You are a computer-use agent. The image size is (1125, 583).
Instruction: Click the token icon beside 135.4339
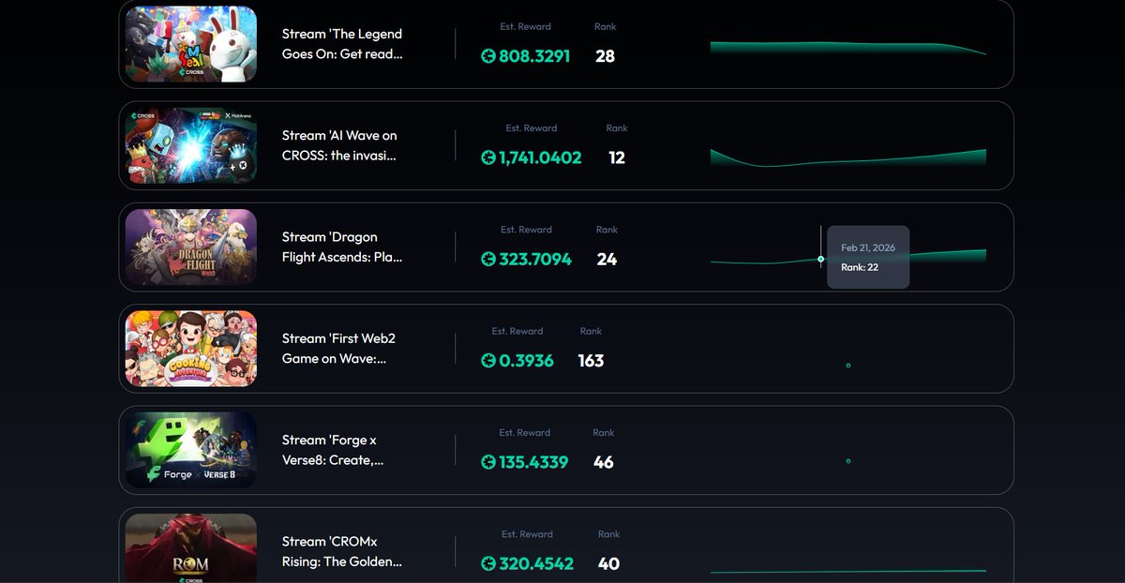click(487, 462)
